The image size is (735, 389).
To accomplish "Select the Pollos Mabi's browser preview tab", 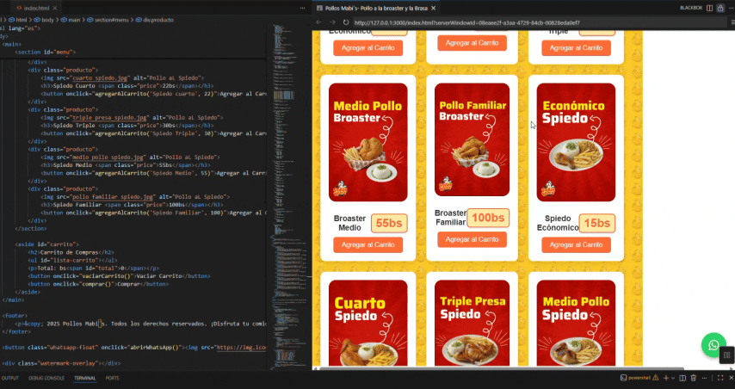I will [376, 8].
